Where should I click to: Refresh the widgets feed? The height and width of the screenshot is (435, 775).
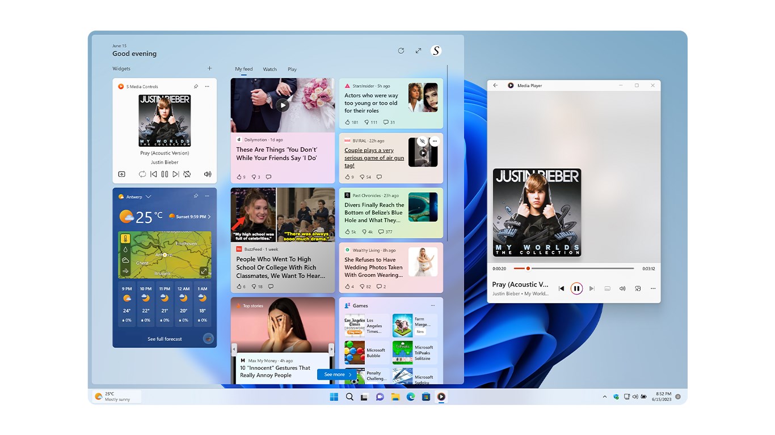pyautogui.click(x=401, y=50)
